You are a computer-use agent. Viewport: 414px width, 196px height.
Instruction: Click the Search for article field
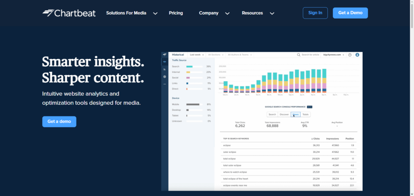pos(310,55)
